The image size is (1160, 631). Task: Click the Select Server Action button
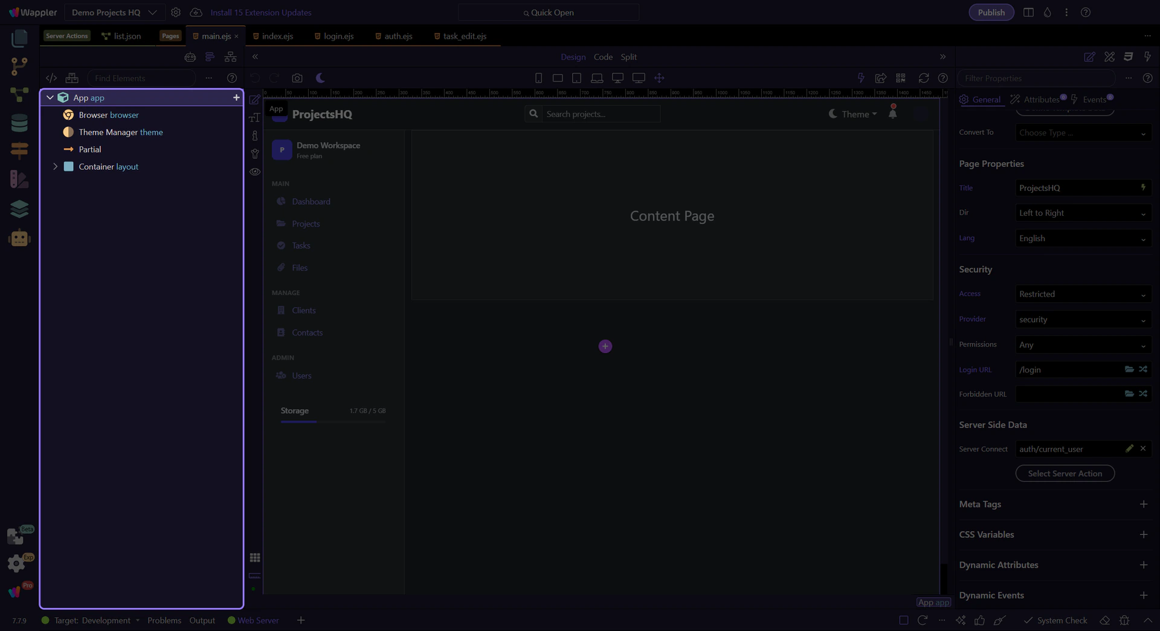(x=1065, y=473)
